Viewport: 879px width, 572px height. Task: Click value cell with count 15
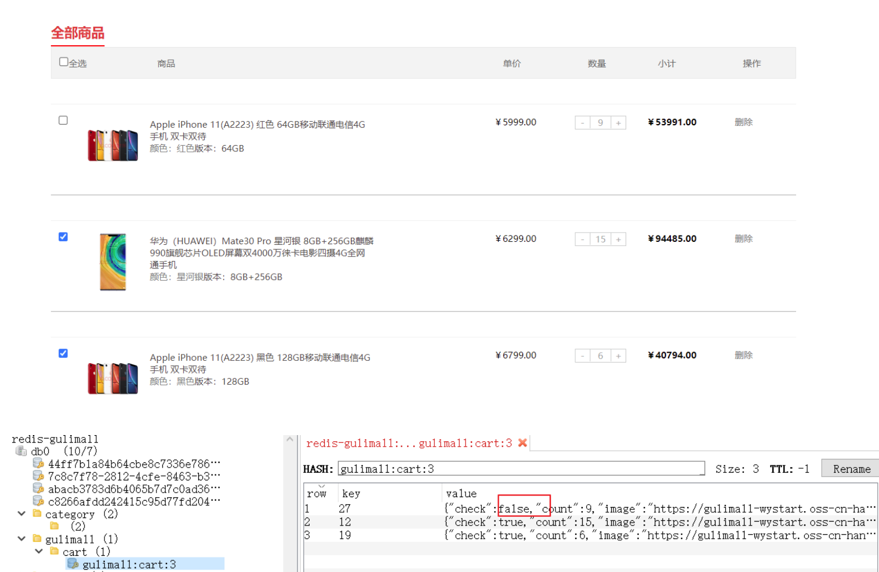pos(660,522)
